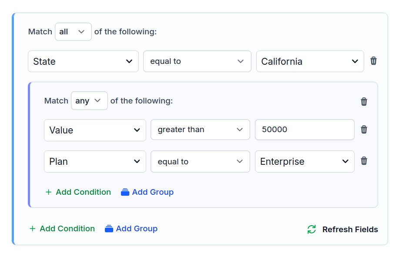The height and width of the screenshot is (260, 402).
Task: Delete the State equals California condition
Action: click(x=373, y=61)
